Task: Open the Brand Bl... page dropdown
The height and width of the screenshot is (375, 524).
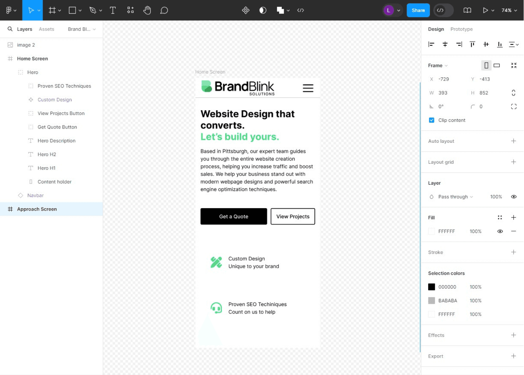Action: (81, 29)
